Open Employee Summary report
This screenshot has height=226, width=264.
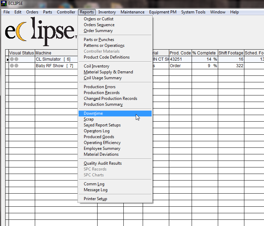coord(115,148)
